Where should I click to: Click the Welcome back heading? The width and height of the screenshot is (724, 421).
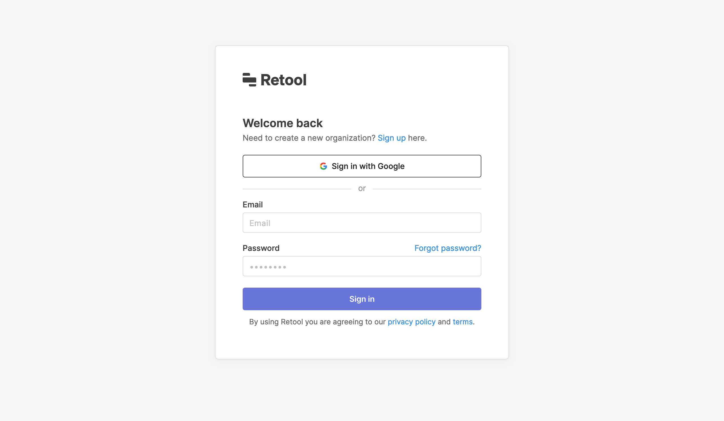(x=283, y=123)
